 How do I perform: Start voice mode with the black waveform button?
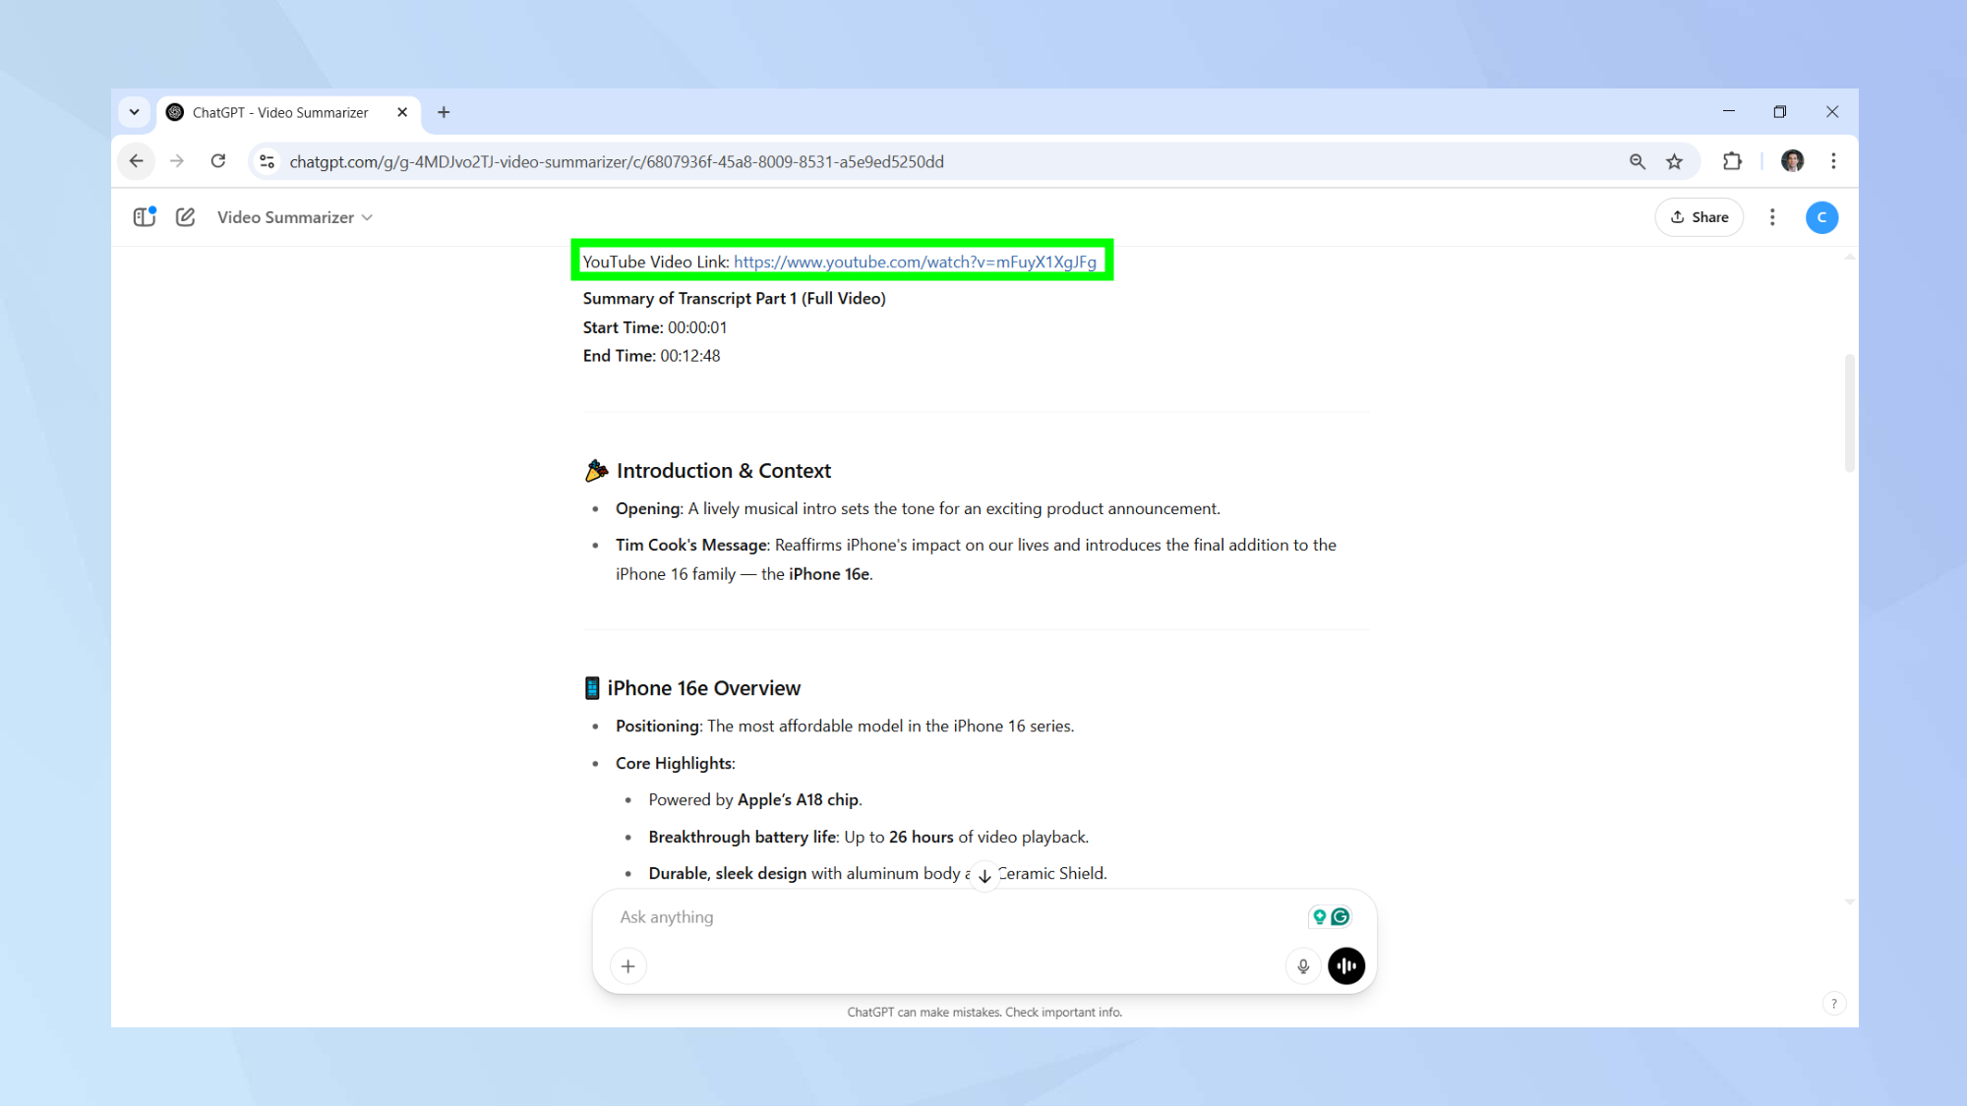tap(1346, 966)
